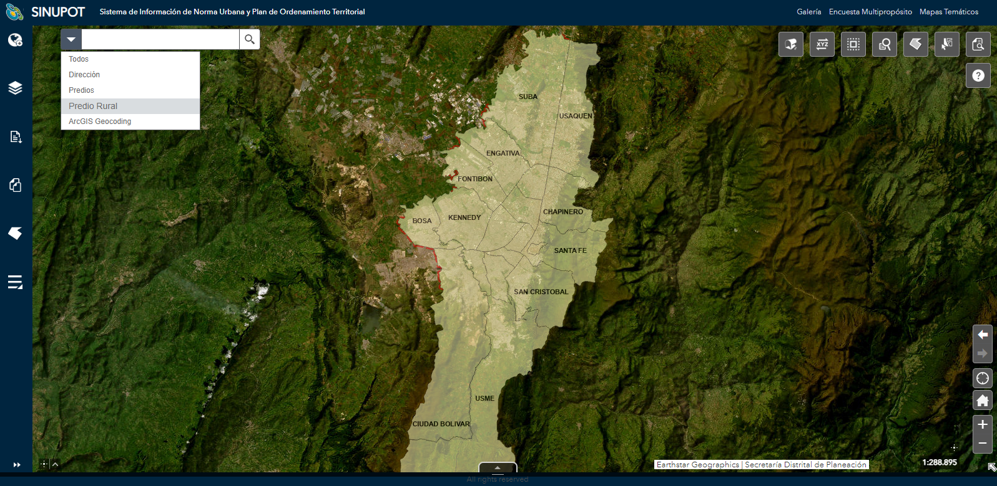Click the polygon drawing tool in top toolbar
Image resolution: width=997 pixels, height=486 pixels.
pos(916,44)
